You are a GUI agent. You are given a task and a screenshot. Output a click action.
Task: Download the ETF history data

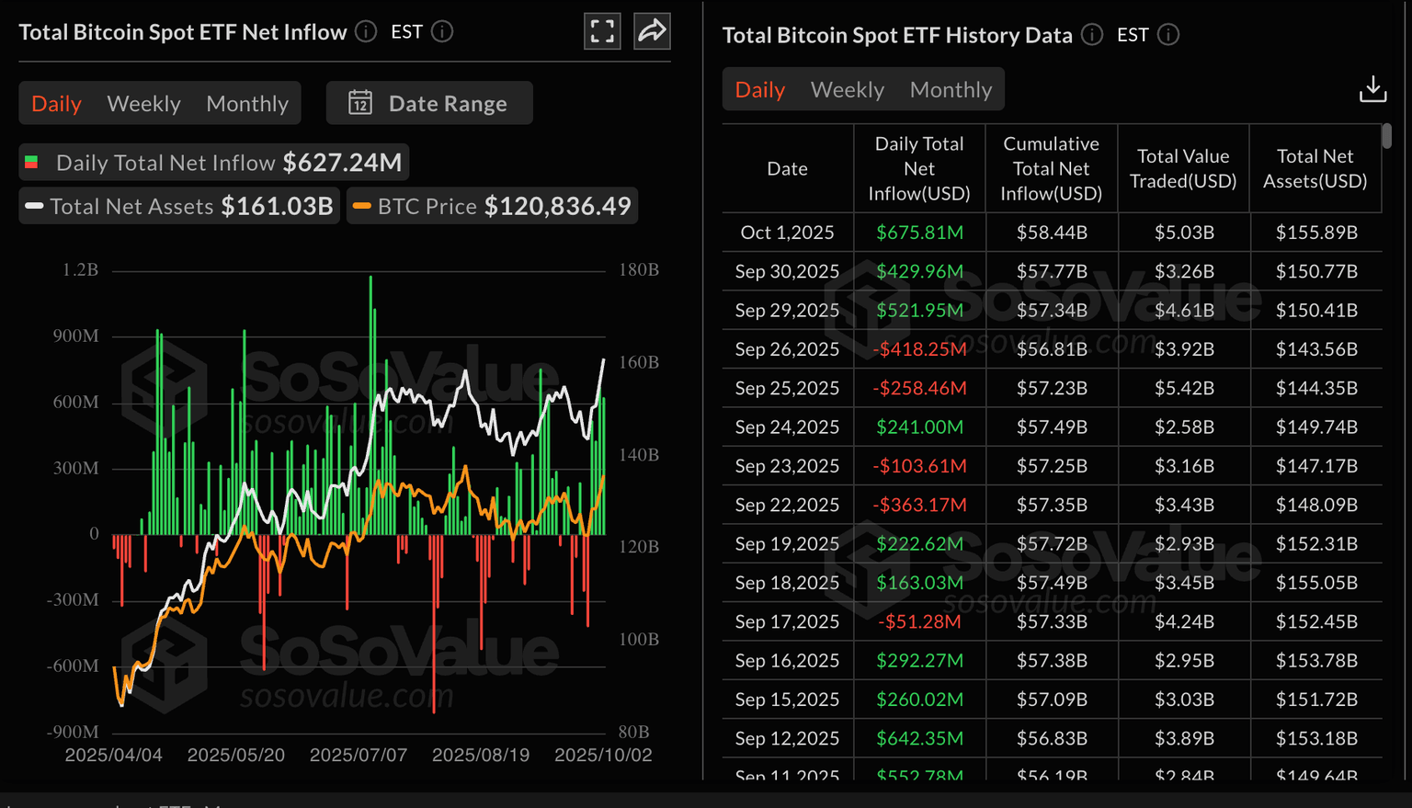tap(1372, 89)
